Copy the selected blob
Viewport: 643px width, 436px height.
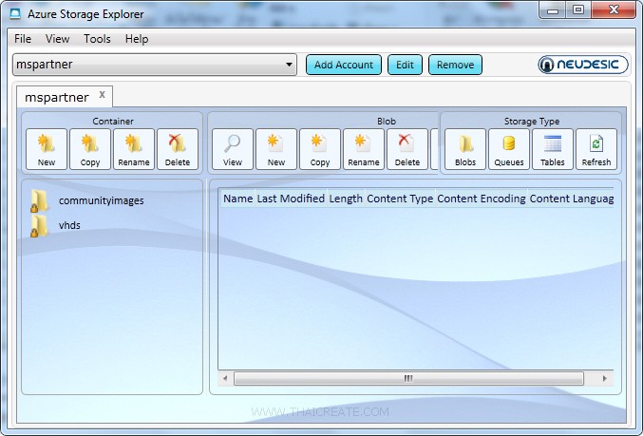click(x=320, y=149)
